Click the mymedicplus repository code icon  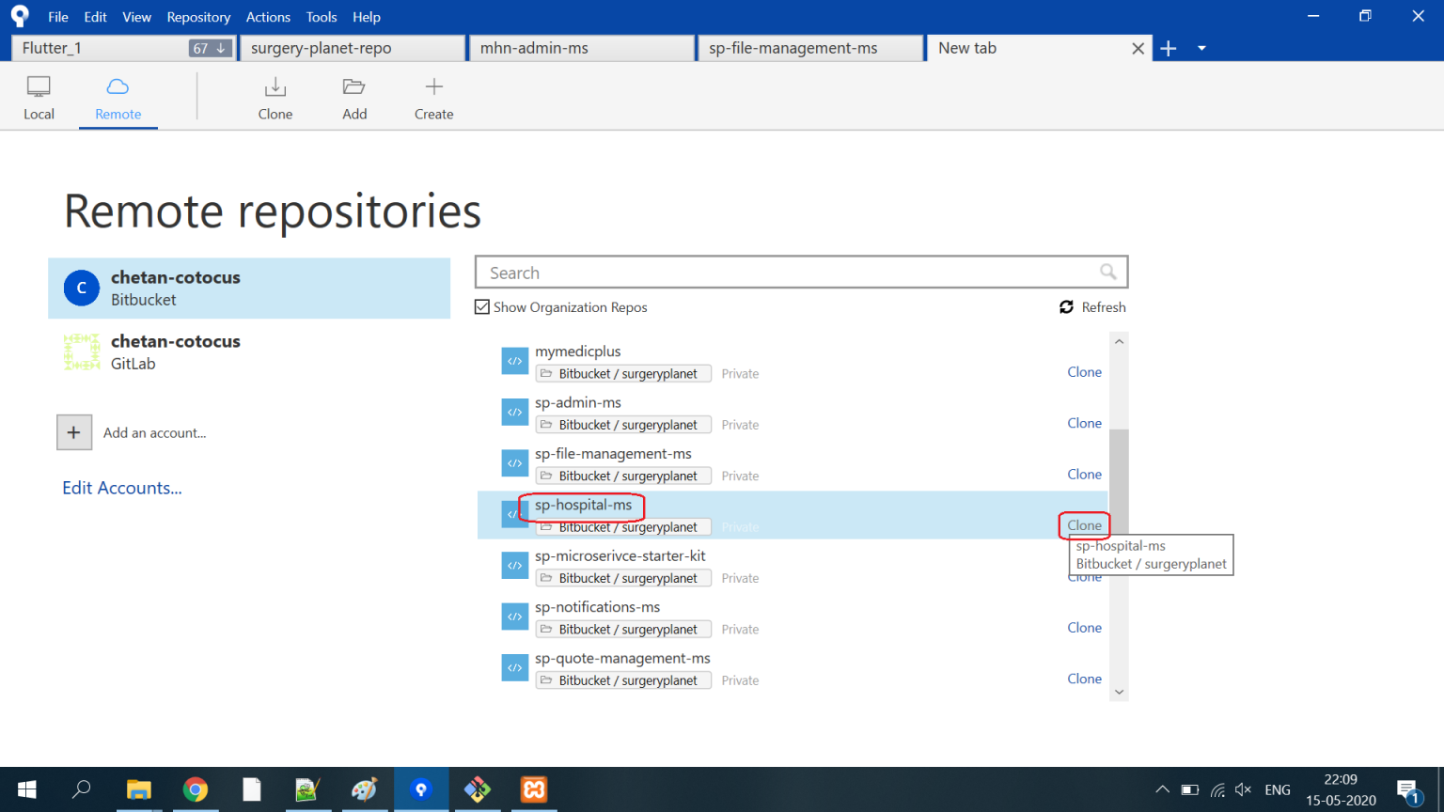click(x=514, y=361)
